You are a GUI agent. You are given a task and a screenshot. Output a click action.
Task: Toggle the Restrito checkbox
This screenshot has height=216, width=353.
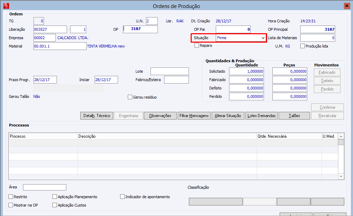[x=11, y=197]
